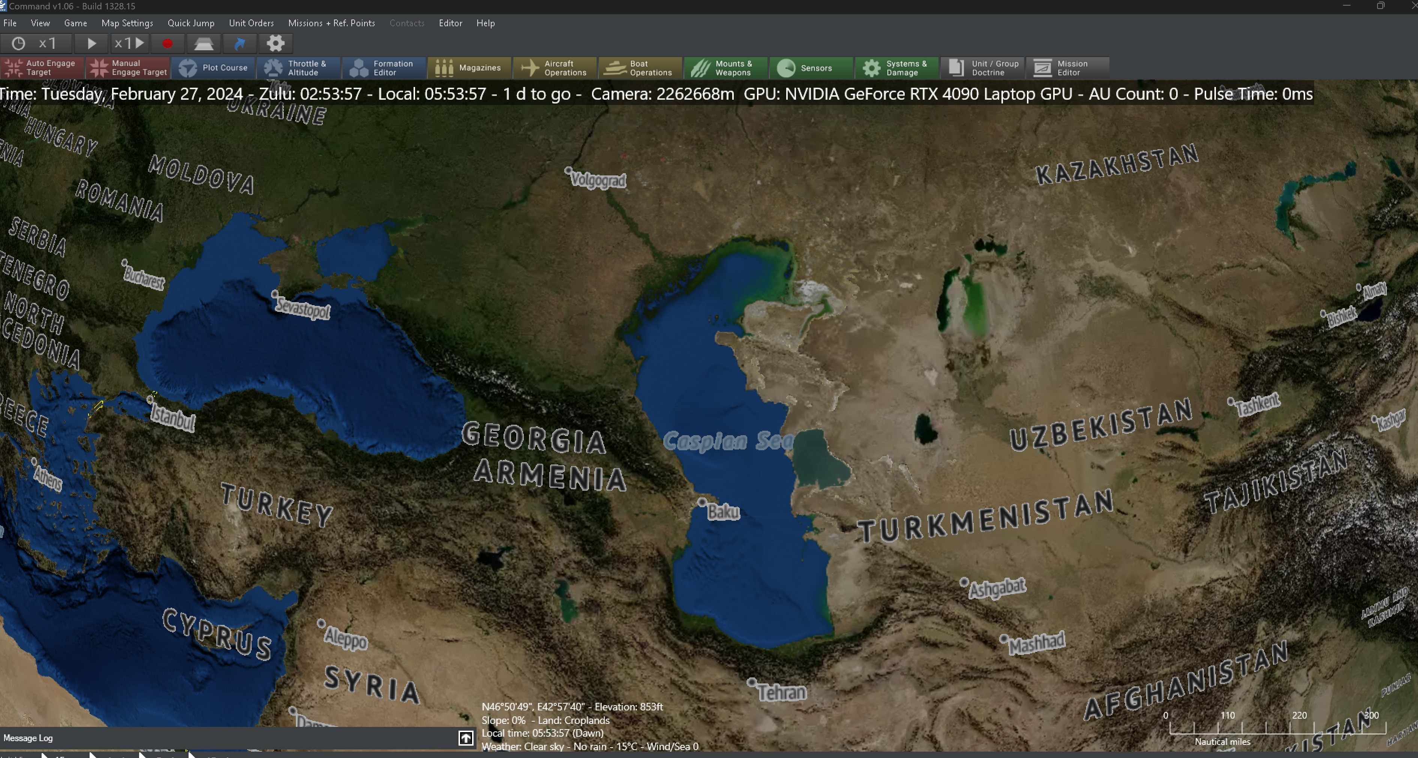Screen dimensions: 1418x758
Task: Open the File menu
Action: point(10,23)
